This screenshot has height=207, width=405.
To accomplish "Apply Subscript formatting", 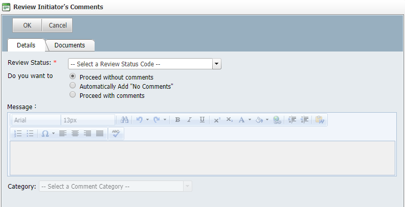I will click(230, 120).
